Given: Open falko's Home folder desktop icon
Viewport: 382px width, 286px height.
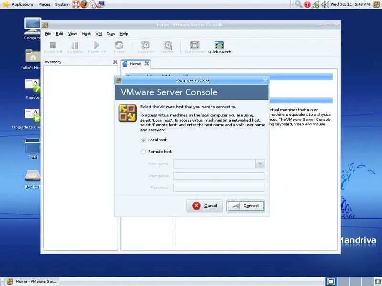Looking at the screenshot, I should point(32,55).
